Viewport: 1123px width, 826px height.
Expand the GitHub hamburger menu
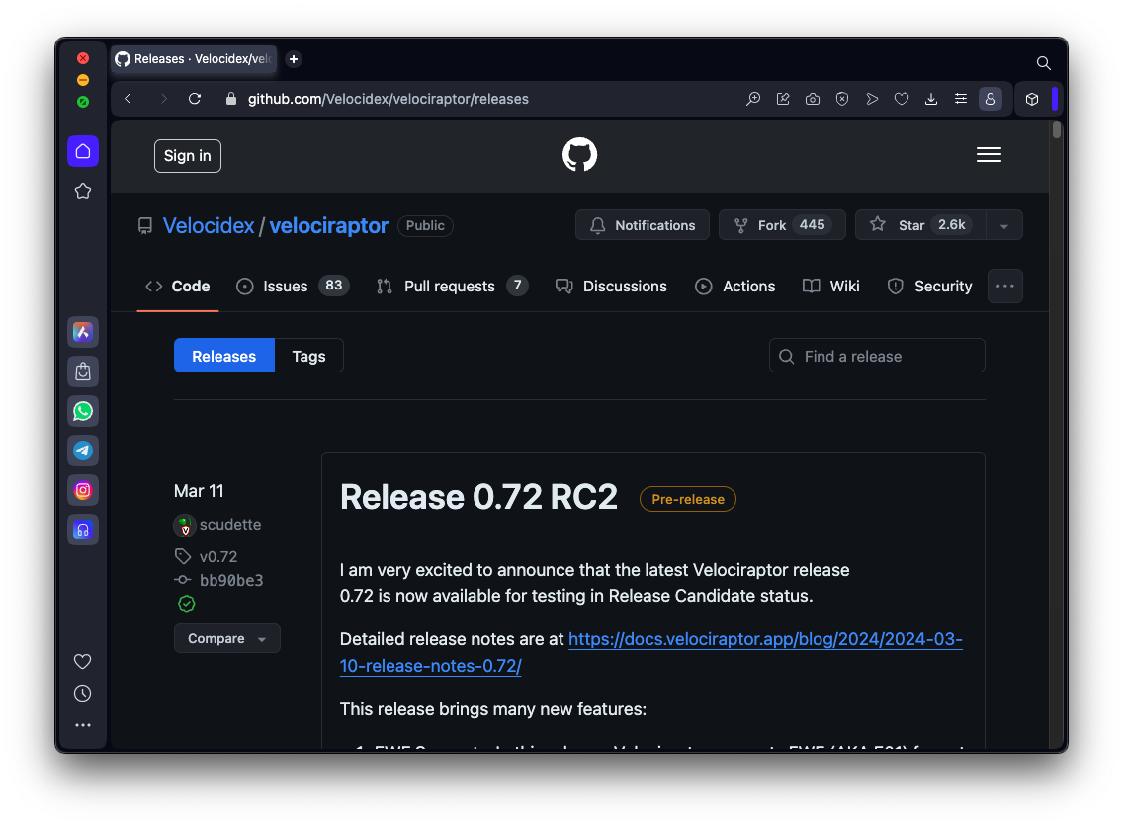click(x=989, y=155)
